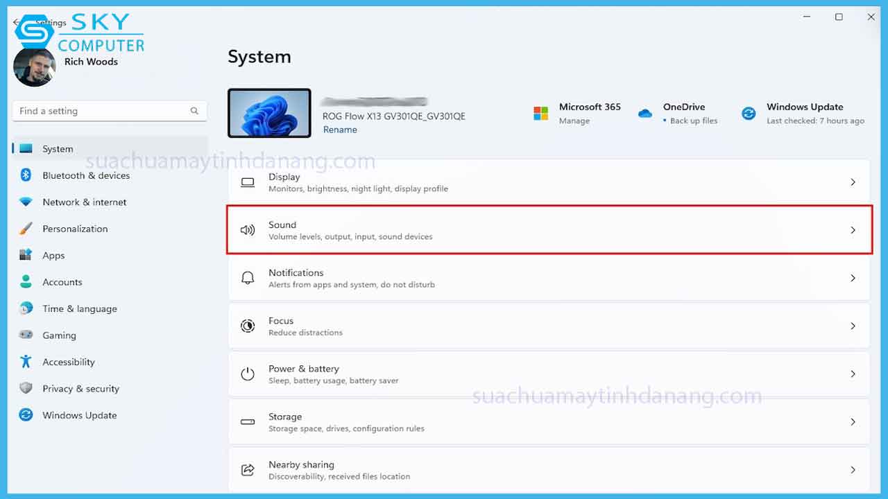Screen dimensions: 888x499
Task: Open Windows Update status at top right
Action: 805,113
